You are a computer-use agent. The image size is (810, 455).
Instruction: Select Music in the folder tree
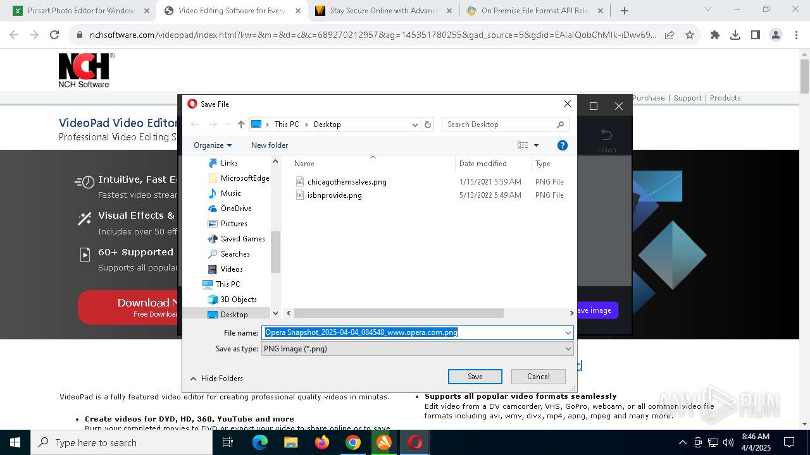[x=230, y=193]
